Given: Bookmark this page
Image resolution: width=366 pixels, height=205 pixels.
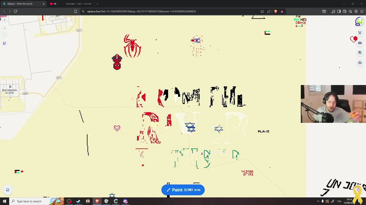Looking at the screenshot, I should pyautogui.click(x=75, y=11).
